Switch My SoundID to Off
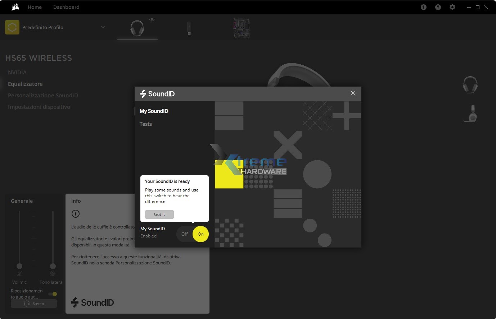This screenshot has height=319, width=496. click(185, 234)
